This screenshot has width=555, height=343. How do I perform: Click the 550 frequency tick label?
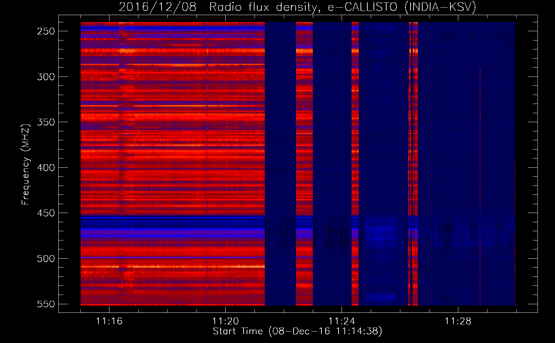(46, 304)
